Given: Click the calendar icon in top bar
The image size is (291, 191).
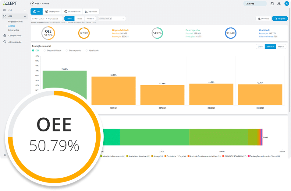Looking at the screenshot, I should (x=272, y=4).
